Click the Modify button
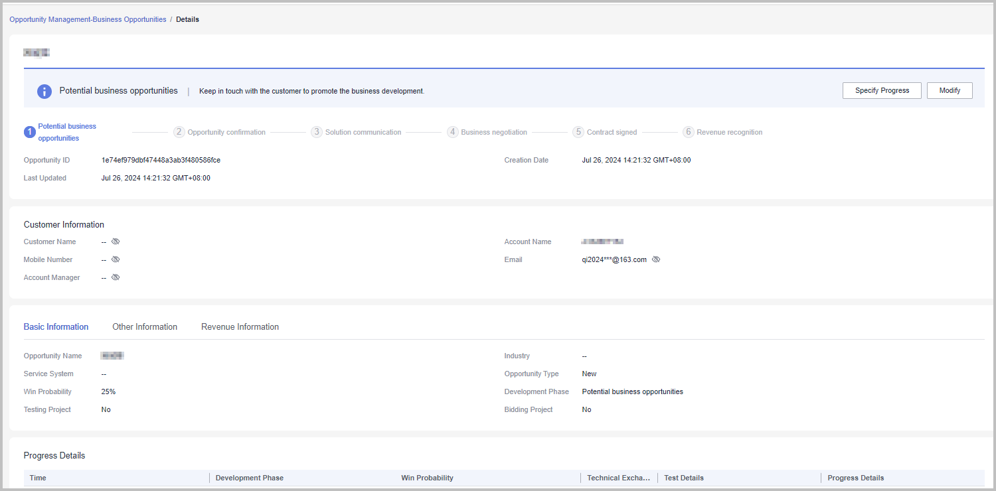996x491 pixels. (x=950, y=90)
